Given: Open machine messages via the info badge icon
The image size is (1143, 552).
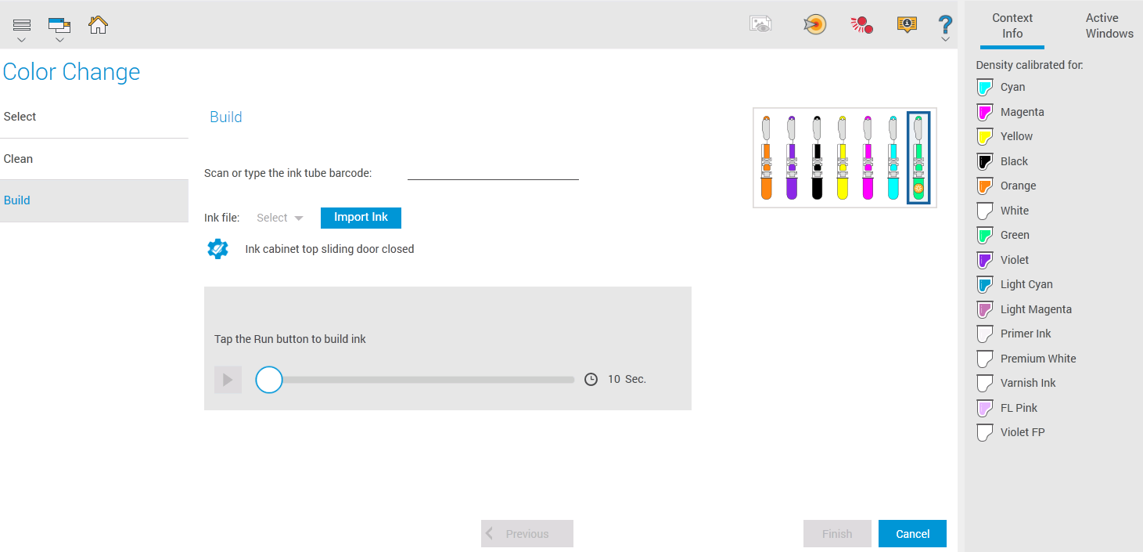Looking at the screenshot, I should 906,24.
